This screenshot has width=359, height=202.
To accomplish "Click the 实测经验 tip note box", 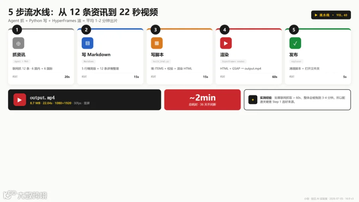I will [297, 100].
